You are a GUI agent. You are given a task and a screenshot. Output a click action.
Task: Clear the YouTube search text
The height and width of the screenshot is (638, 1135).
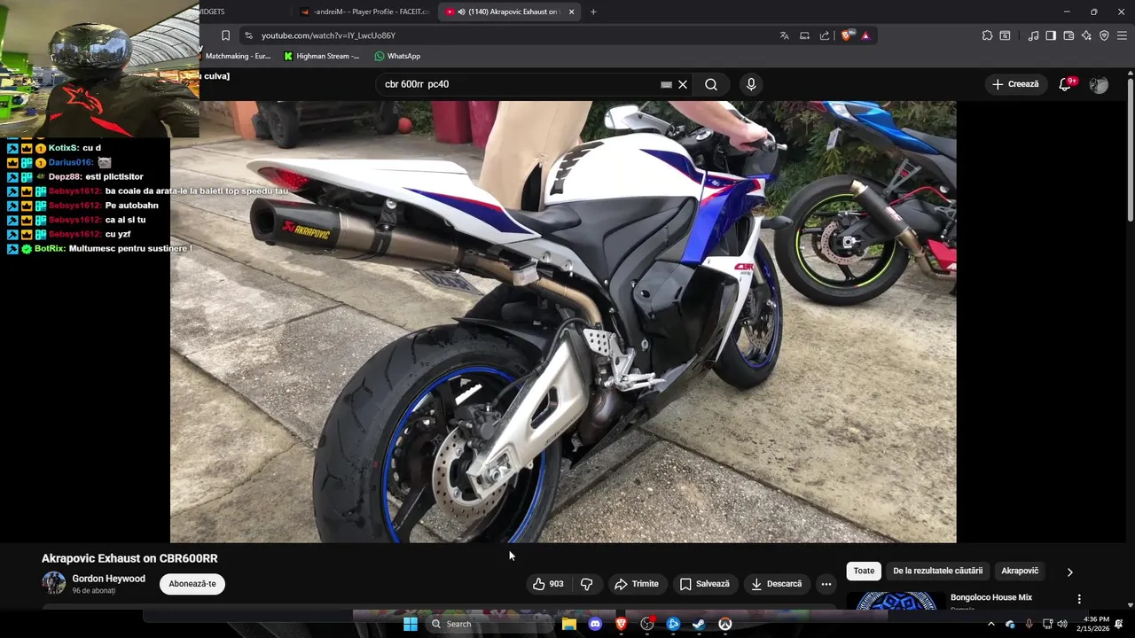click(x=683, y=84)
